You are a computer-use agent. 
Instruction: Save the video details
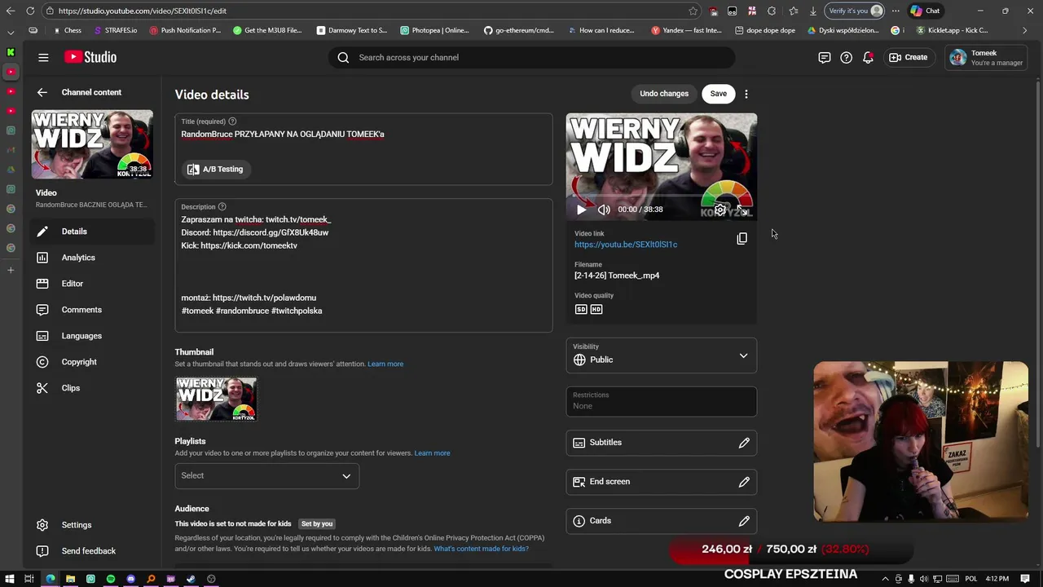tap(718, 94)
